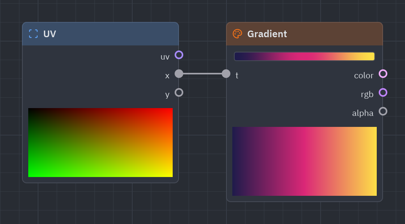
Task: Click the 'x' output label
Action: (x=167, y=76)
